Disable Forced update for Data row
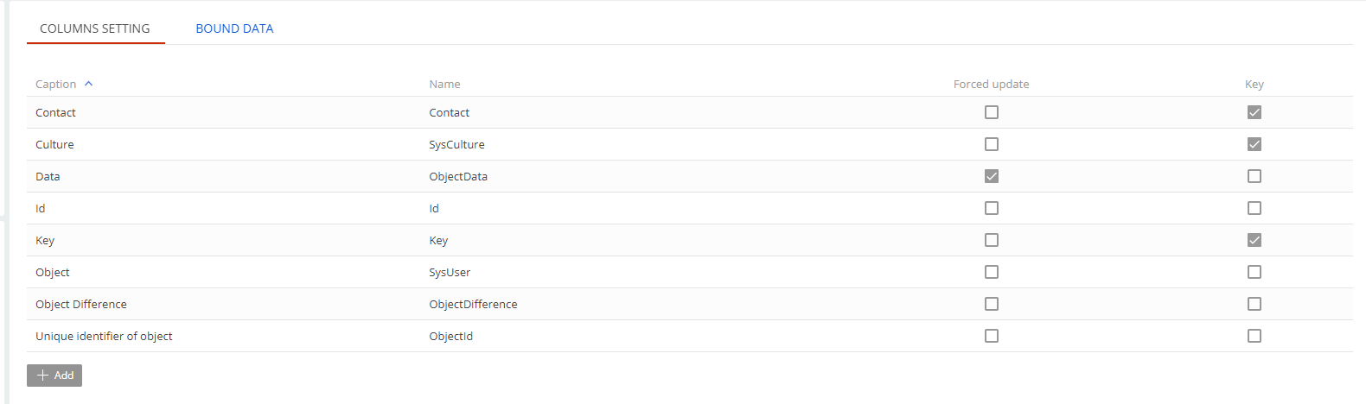The width and height of the screenshot is (1366, 404). [x=992, y=176]
